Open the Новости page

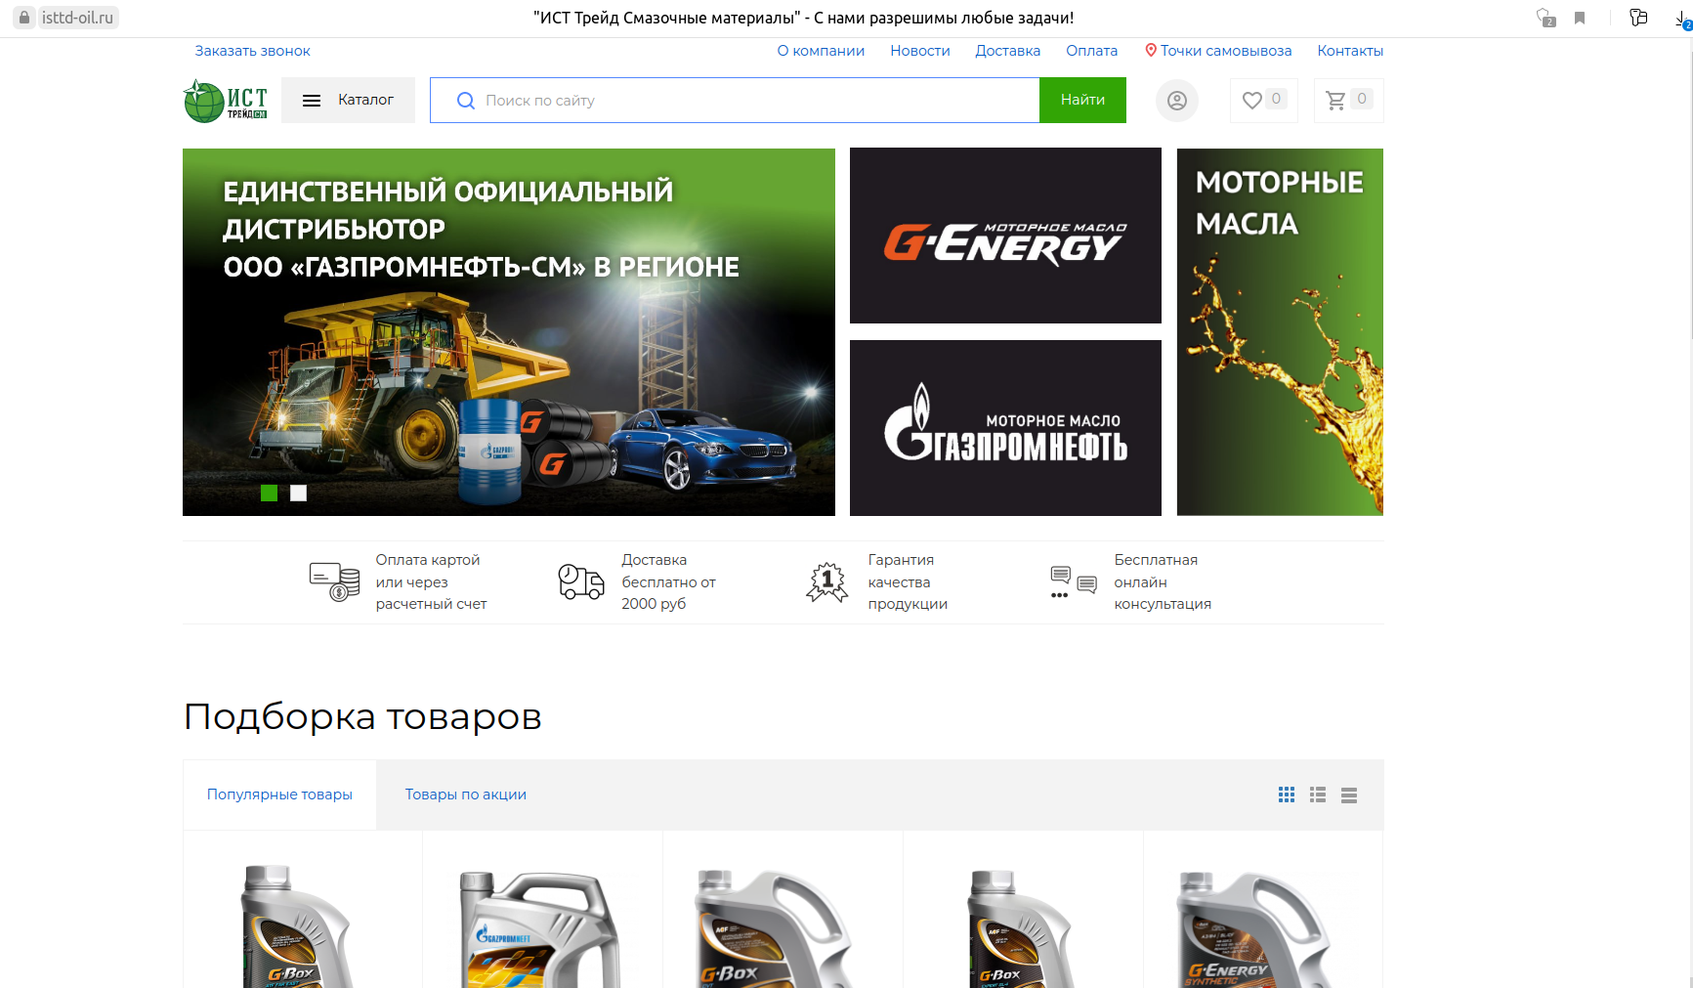click(x=920, y=51)
